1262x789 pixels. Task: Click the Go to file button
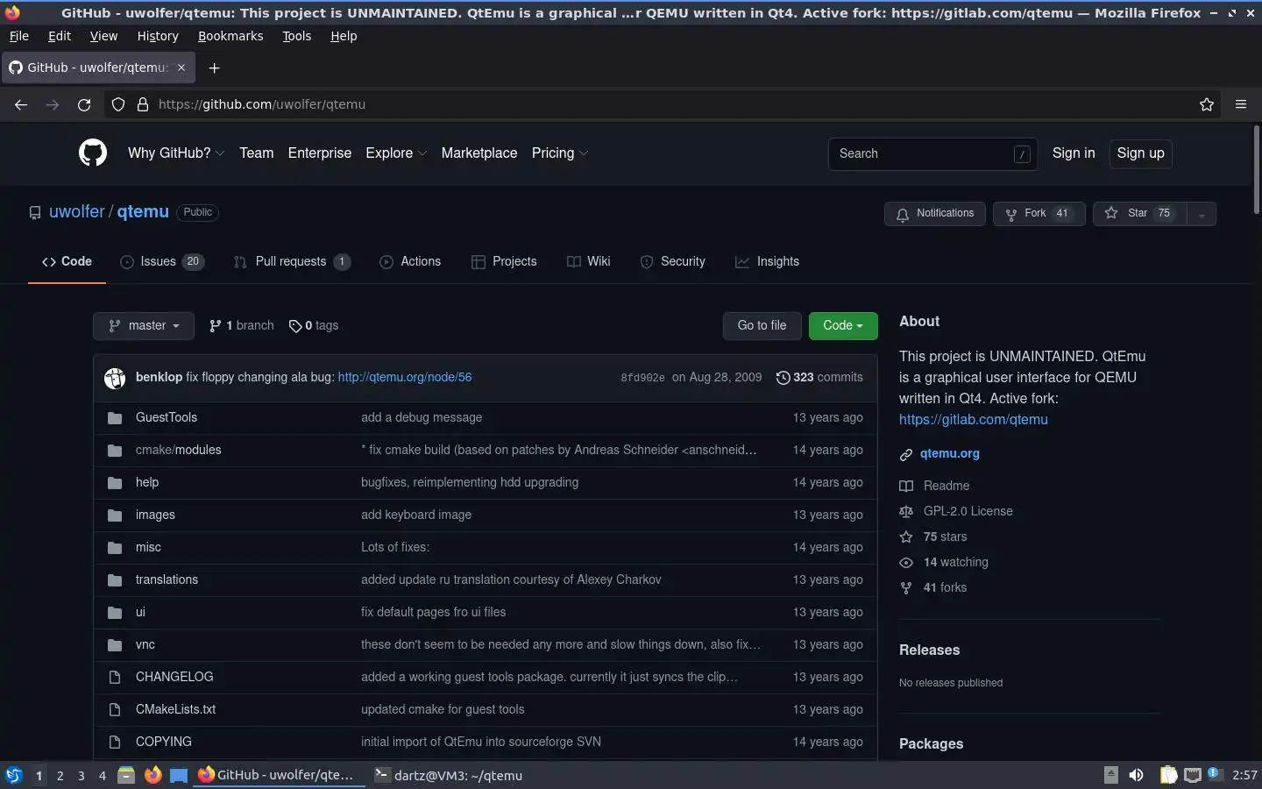coord(762,325)
